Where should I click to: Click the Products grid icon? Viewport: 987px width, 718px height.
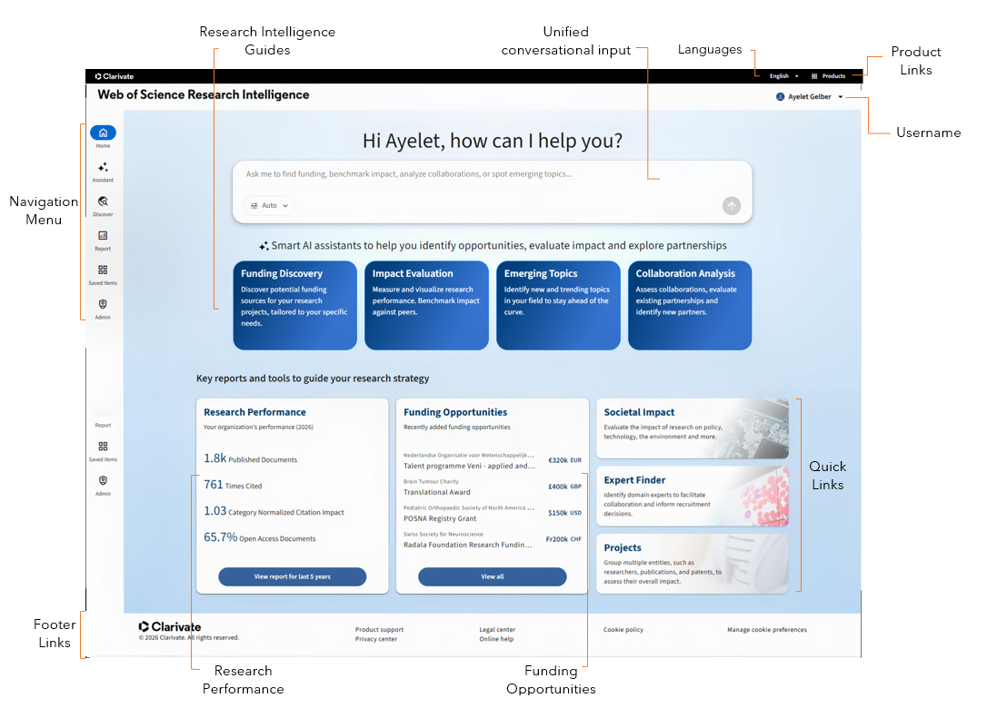[x=814, y=76]
